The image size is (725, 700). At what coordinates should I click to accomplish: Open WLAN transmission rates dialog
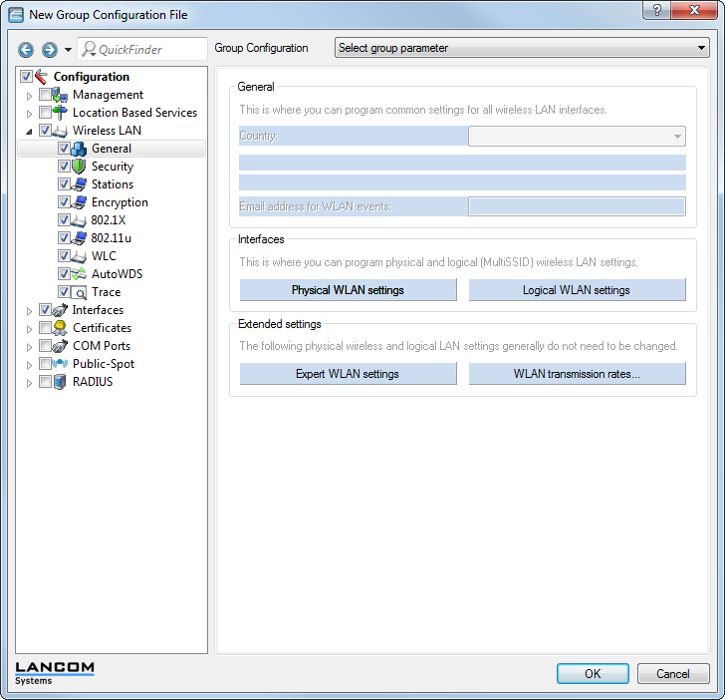coord(577,374)
